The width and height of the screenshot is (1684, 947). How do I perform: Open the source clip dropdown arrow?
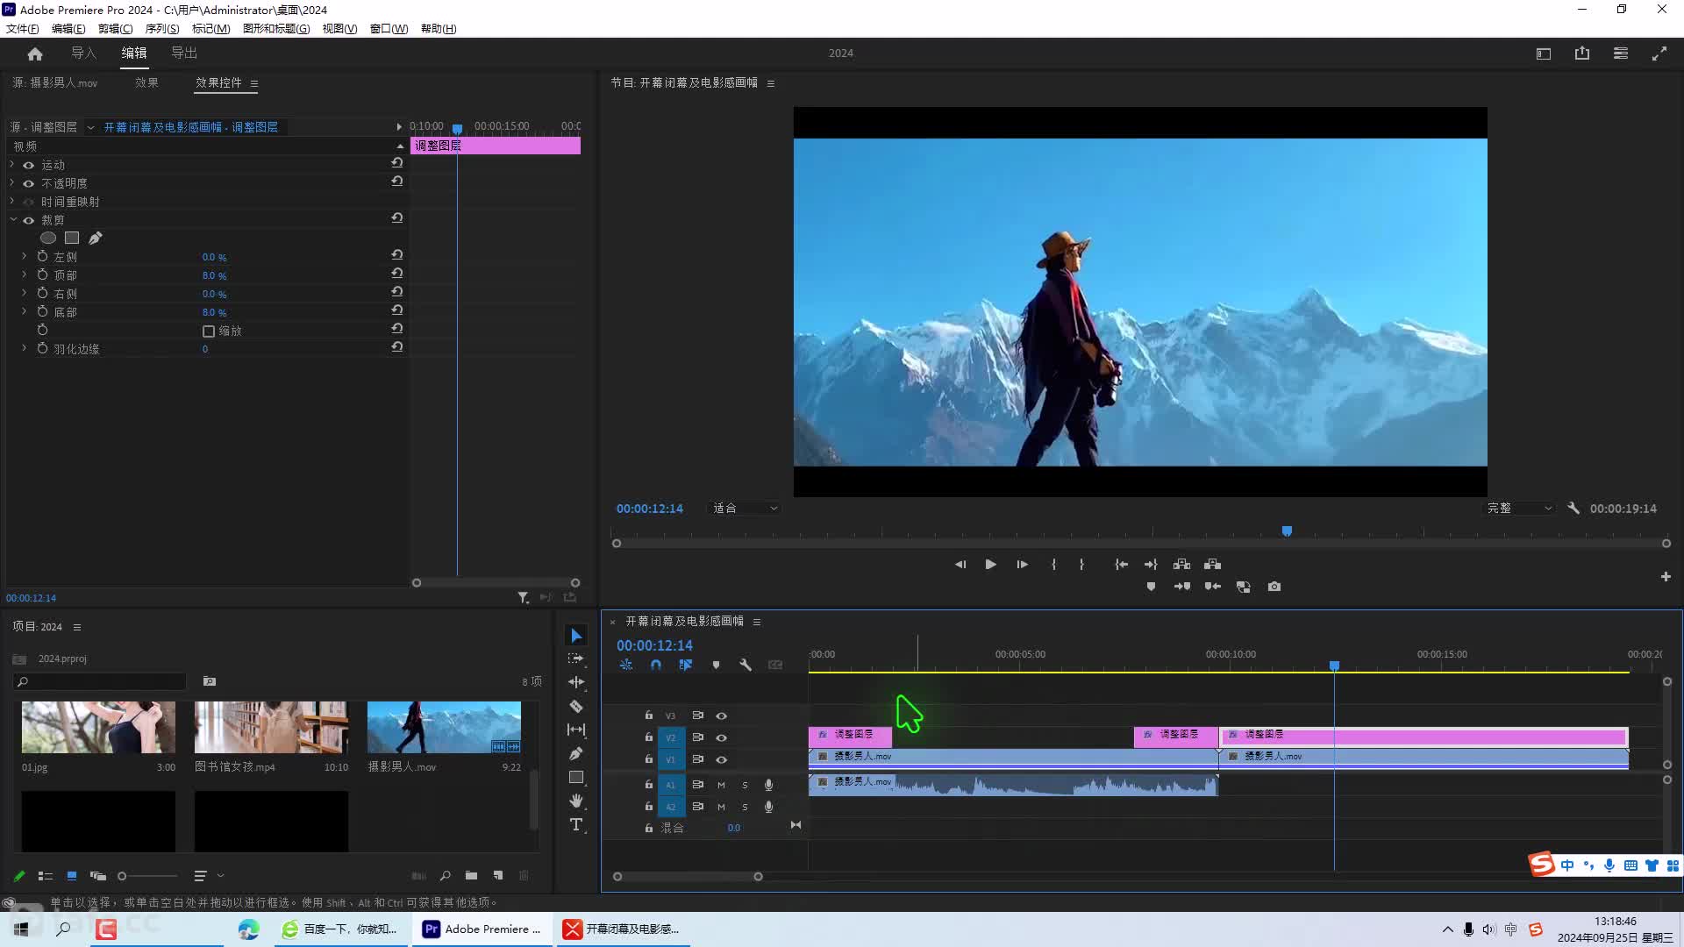pos(90,128)
